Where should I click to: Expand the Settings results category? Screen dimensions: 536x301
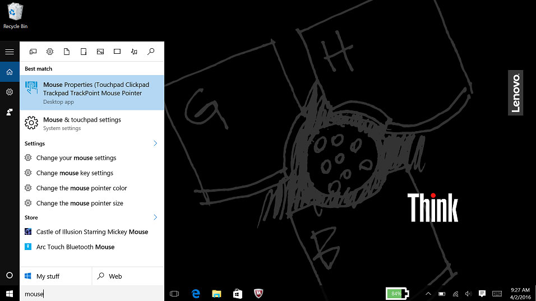tap(155, 143)
